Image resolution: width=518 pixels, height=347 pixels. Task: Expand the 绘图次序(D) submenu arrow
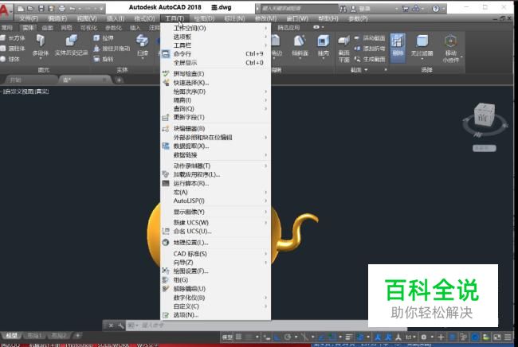(265, 92)
